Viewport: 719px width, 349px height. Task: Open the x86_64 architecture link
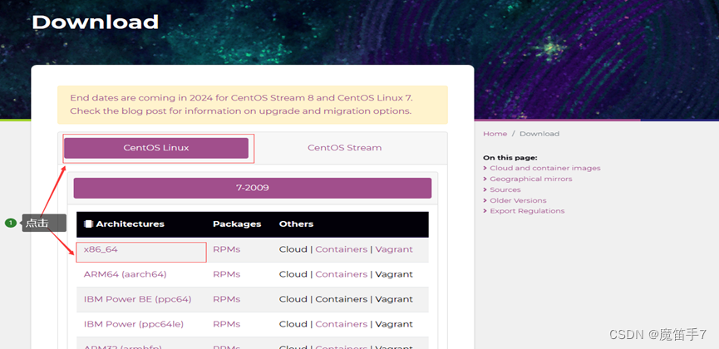pyautogui.click(x=101, y=249)
